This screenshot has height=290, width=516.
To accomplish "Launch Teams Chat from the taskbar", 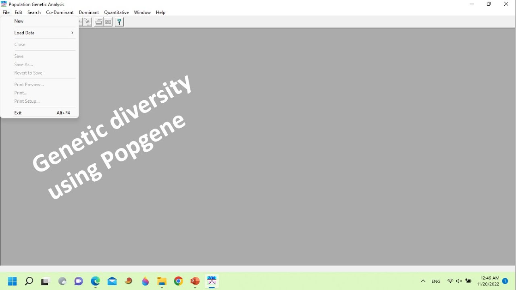I will click(79, 281).
